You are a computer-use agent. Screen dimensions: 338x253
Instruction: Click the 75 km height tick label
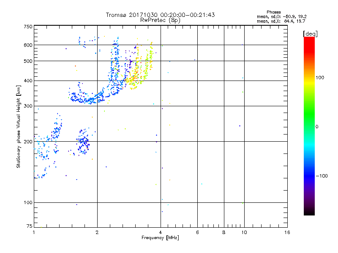30,226
